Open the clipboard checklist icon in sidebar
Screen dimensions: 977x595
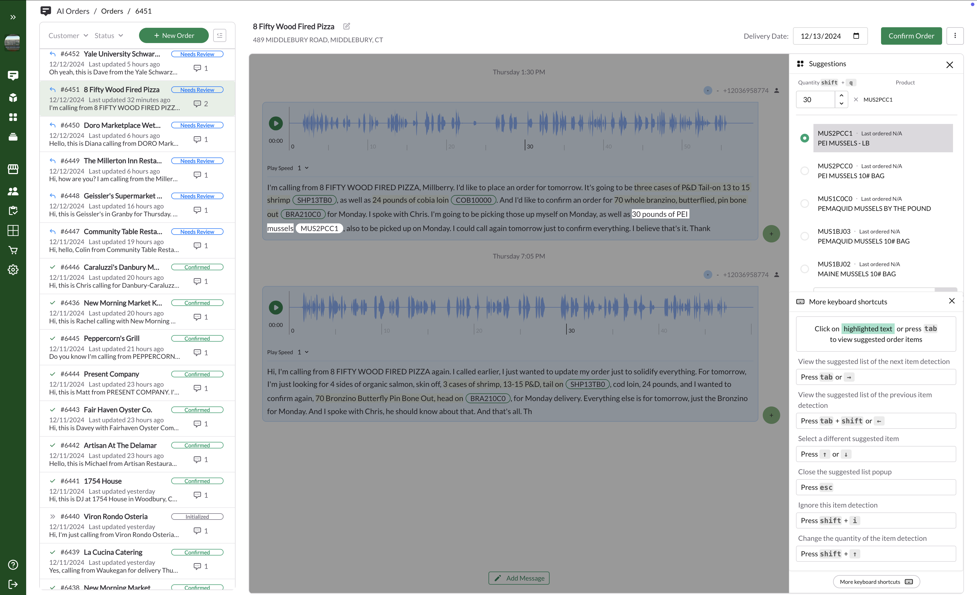13,211
